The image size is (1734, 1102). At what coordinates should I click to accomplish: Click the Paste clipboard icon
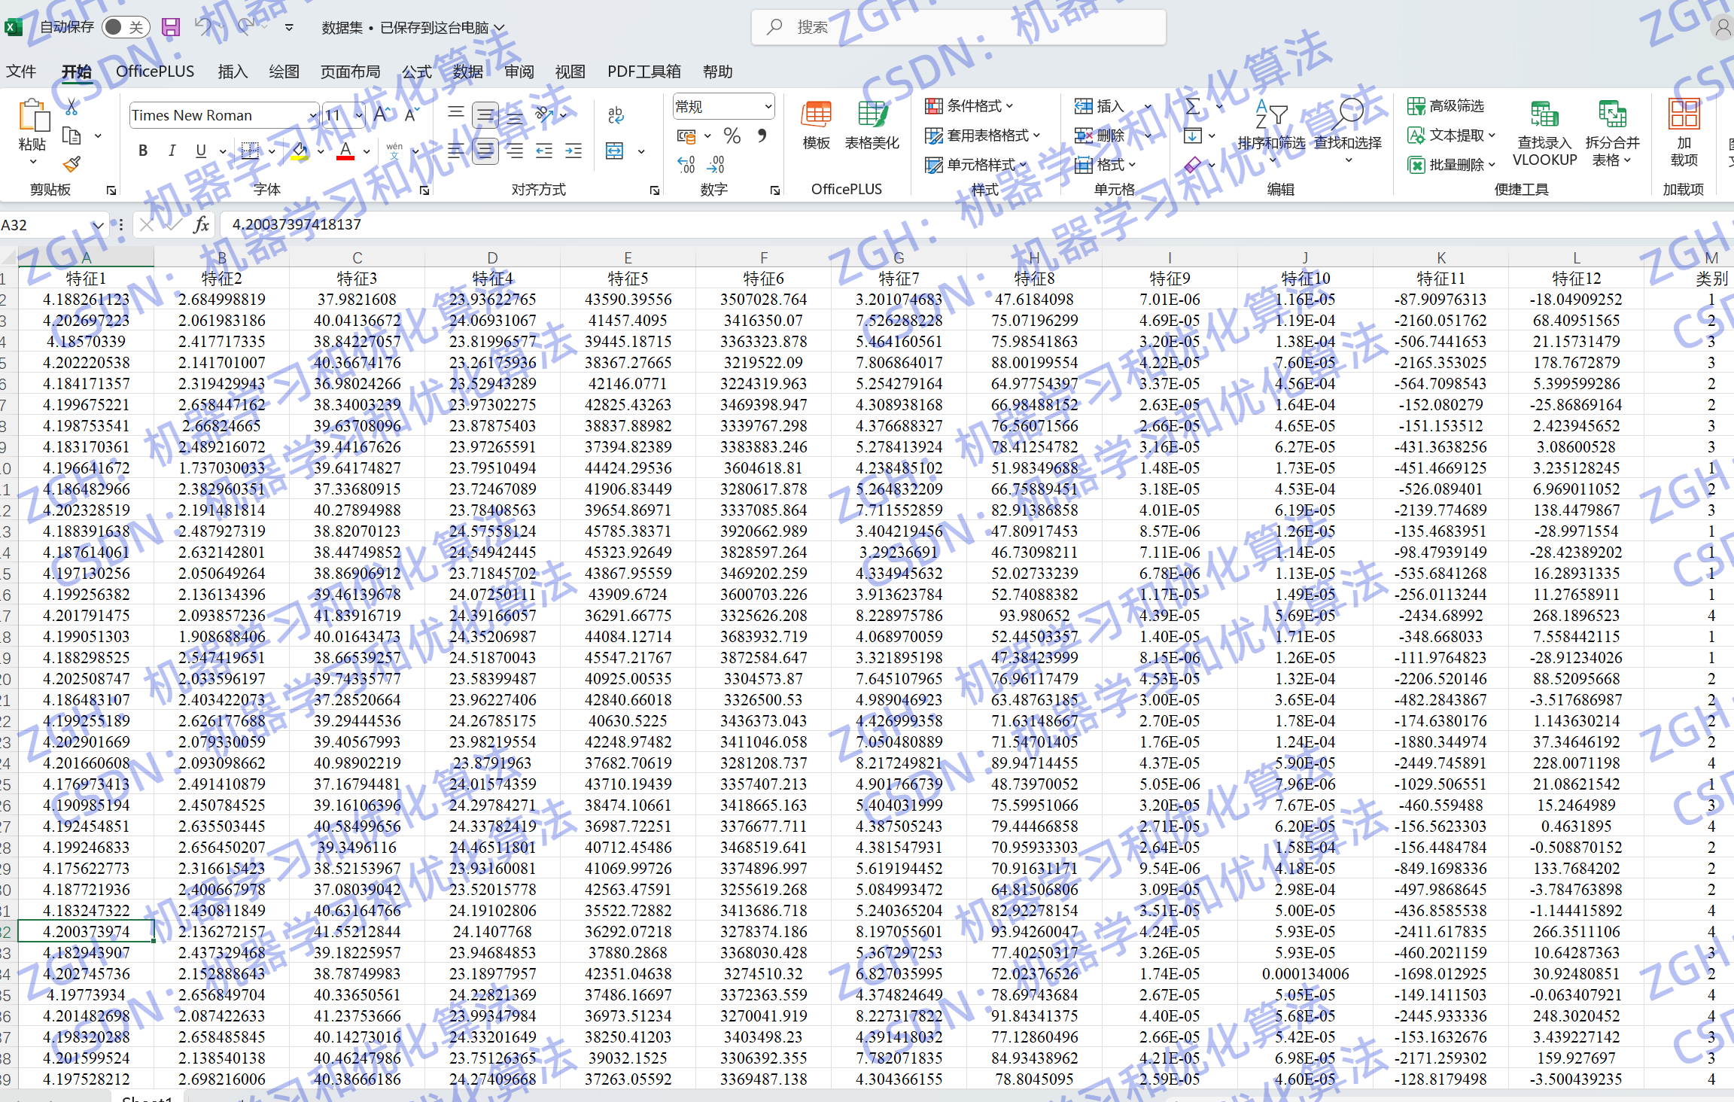[32, 117]
